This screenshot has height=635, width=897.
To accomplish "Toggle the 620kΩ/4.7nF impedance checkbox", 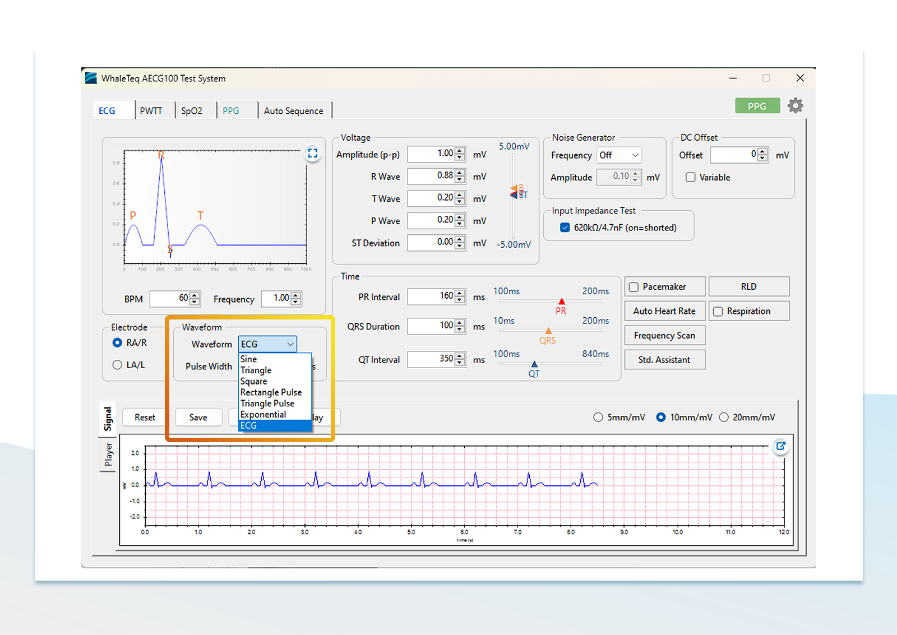I will [x=565, y=228].
